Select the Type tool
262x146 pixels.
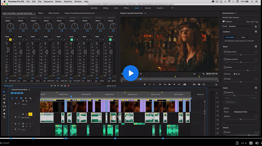[4, 117]
